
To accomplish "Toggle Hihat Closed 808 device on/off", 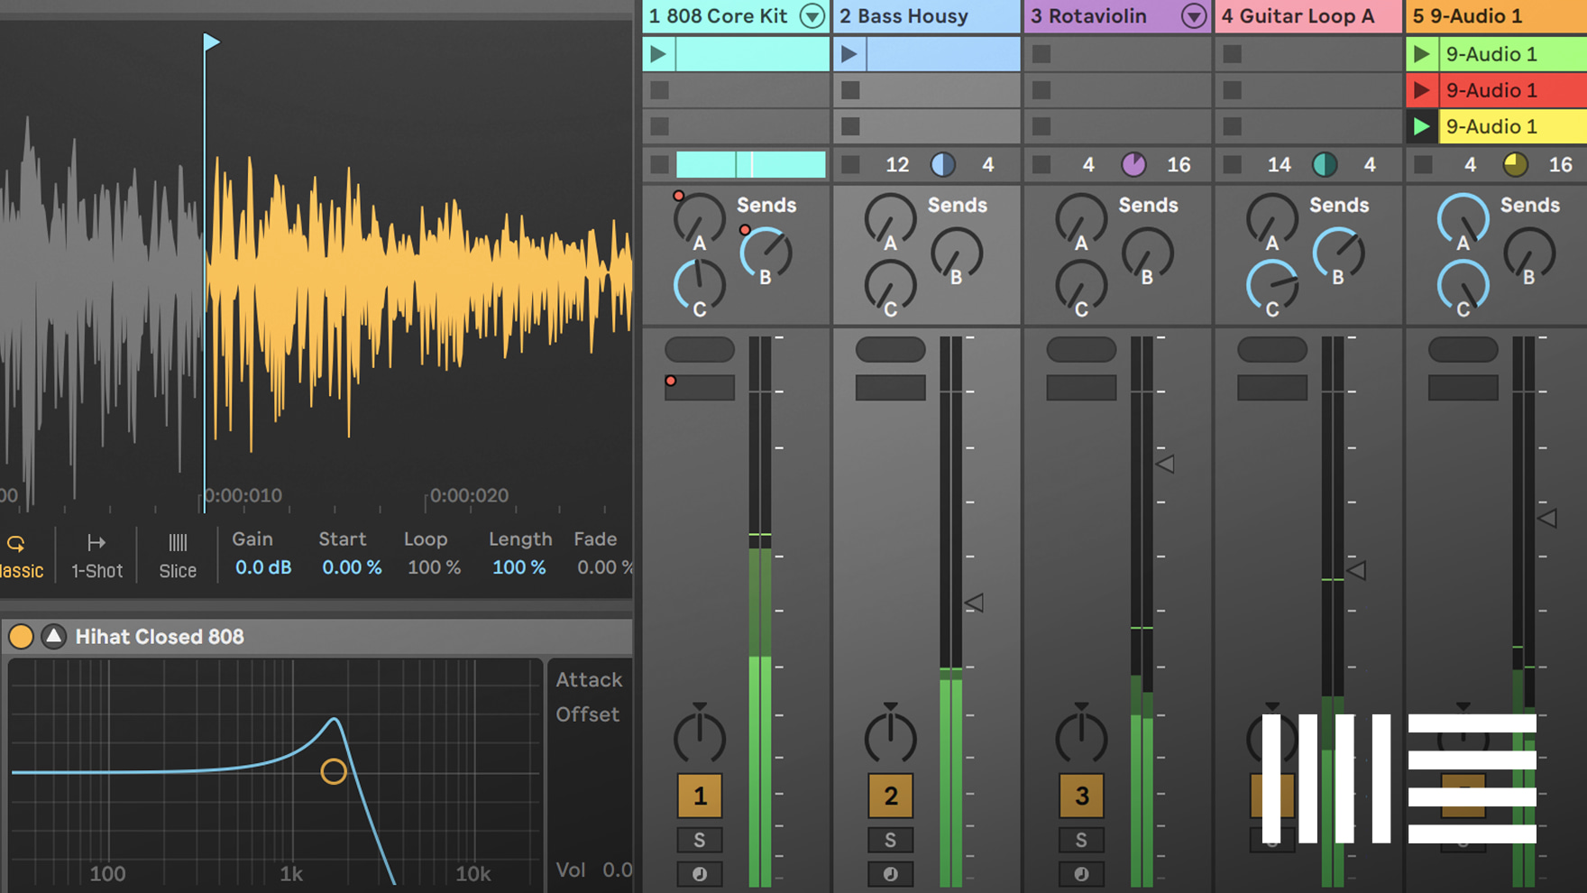I will tap(21, 637).
